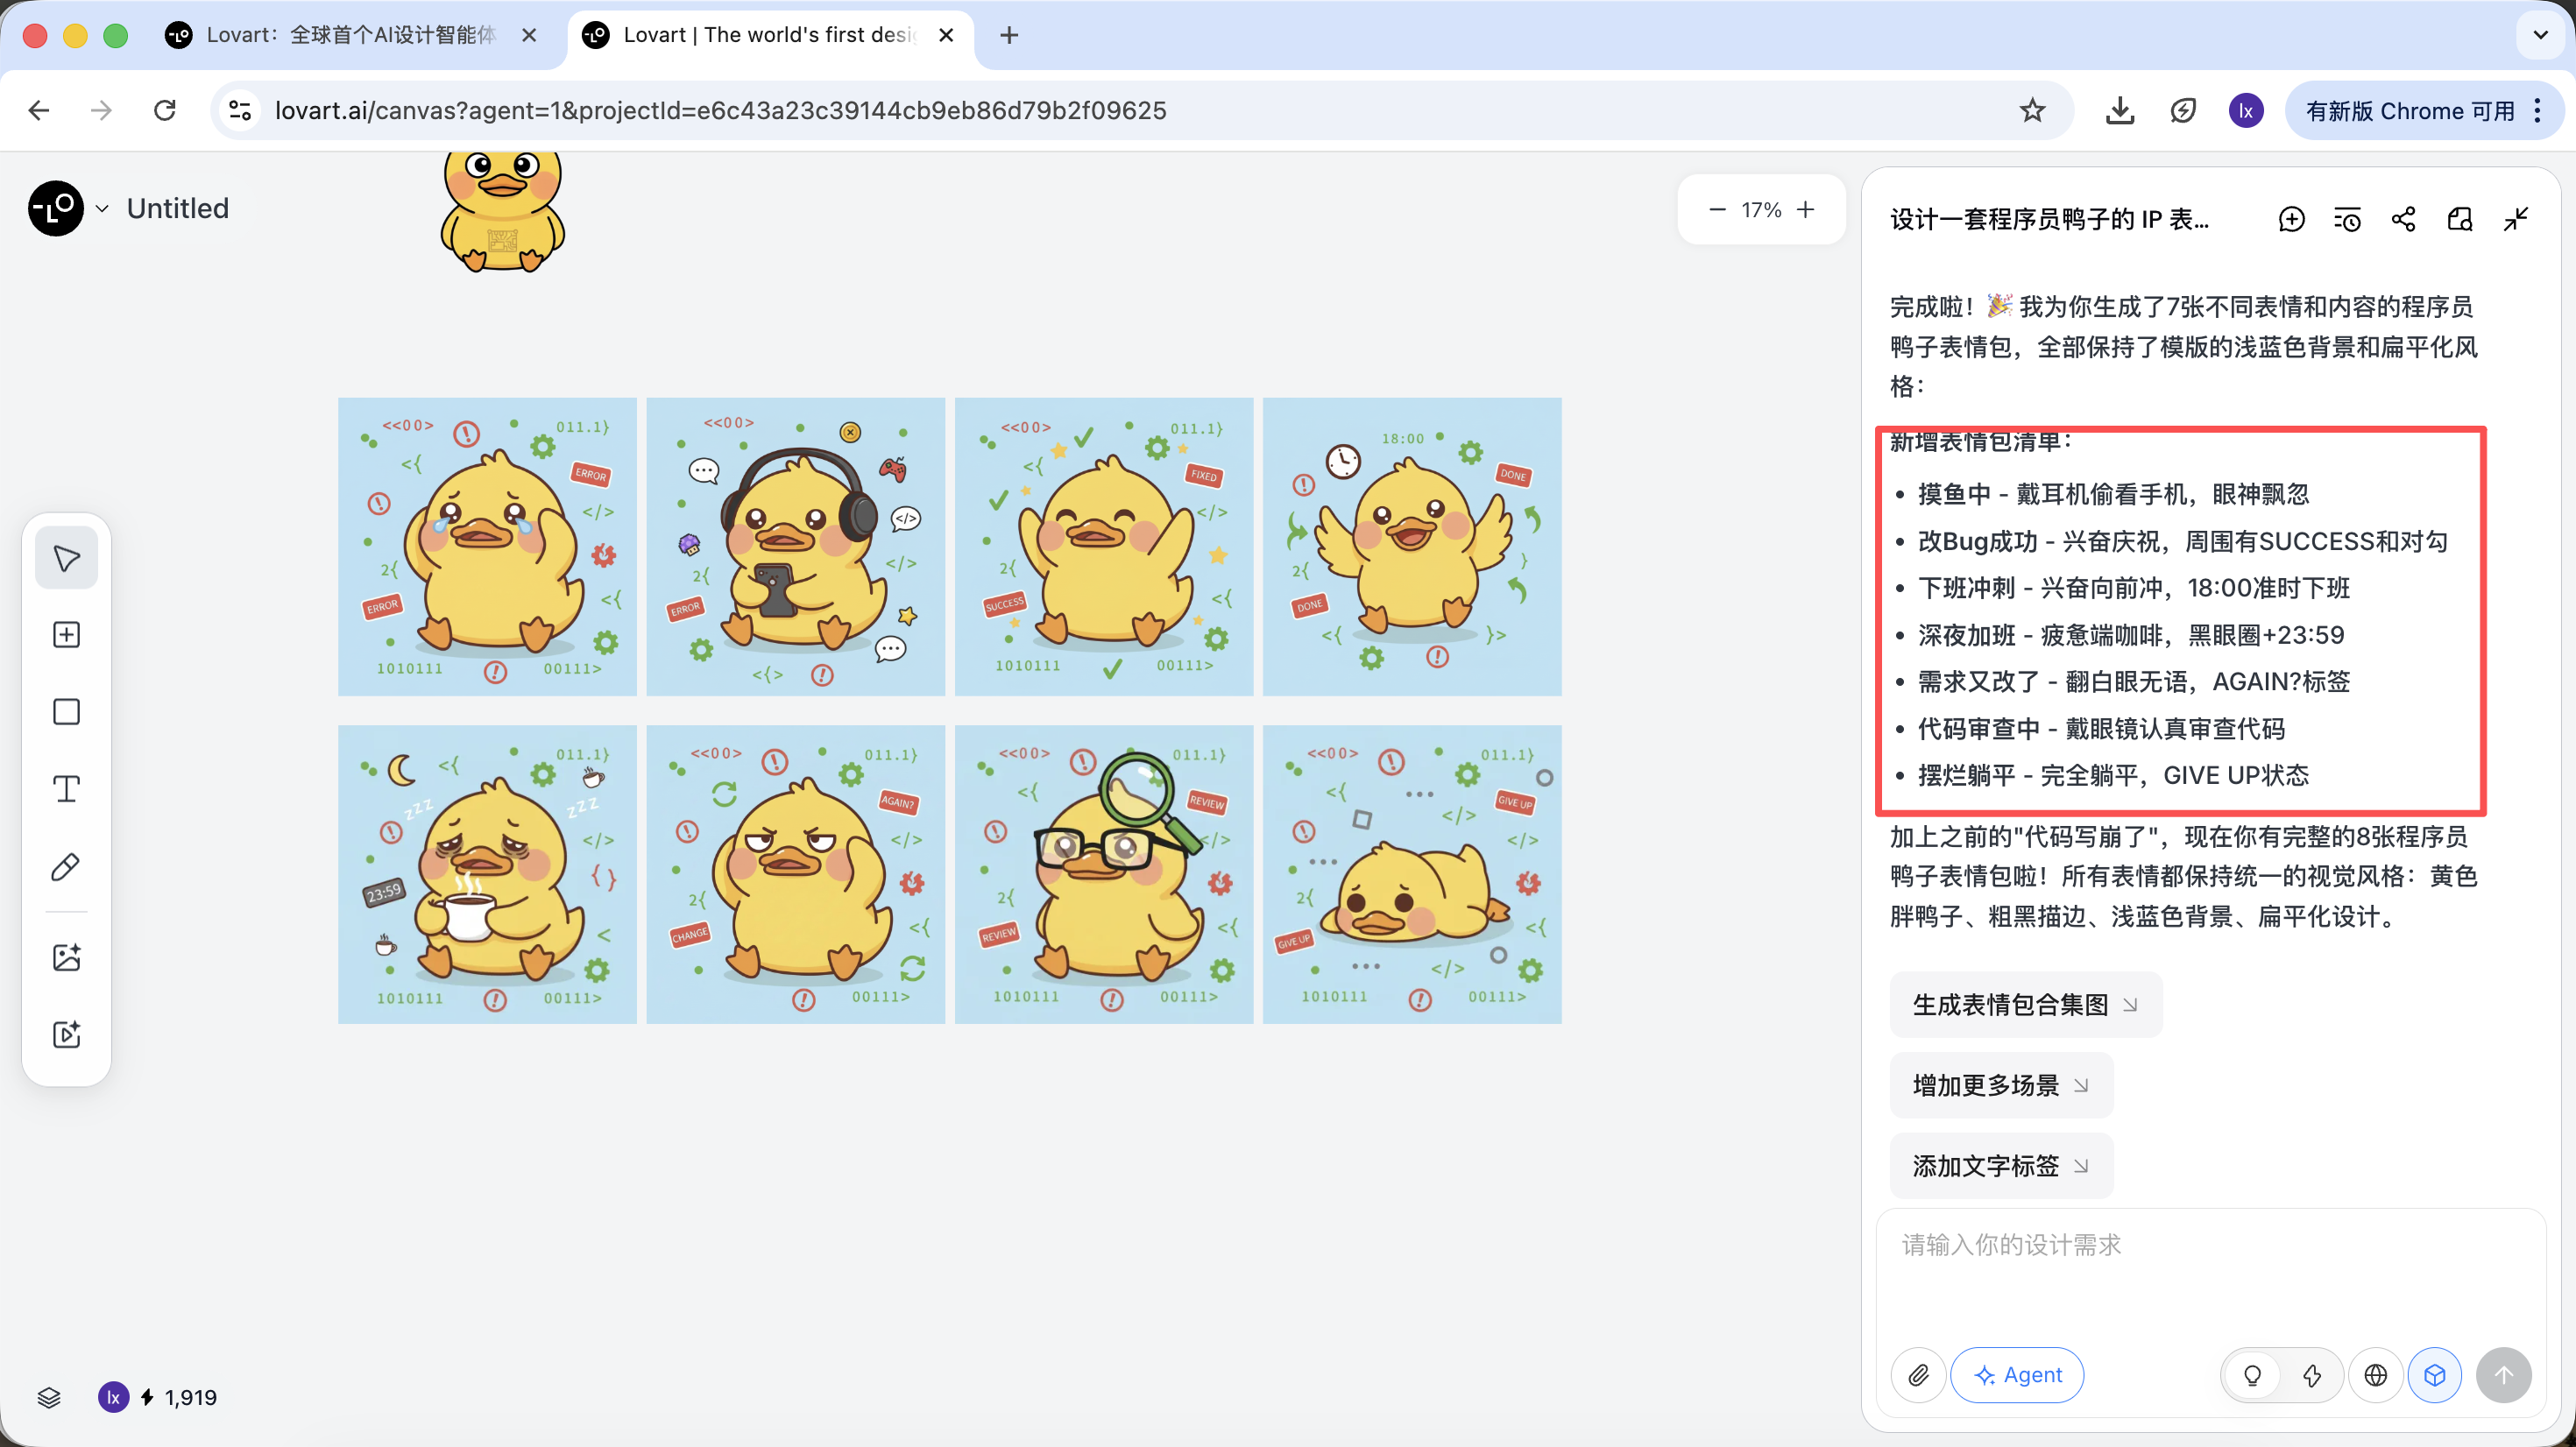Viewport: 2576px width, 1447px height.
Task: Select the Text tool
Action: click(x=66, y=789)
